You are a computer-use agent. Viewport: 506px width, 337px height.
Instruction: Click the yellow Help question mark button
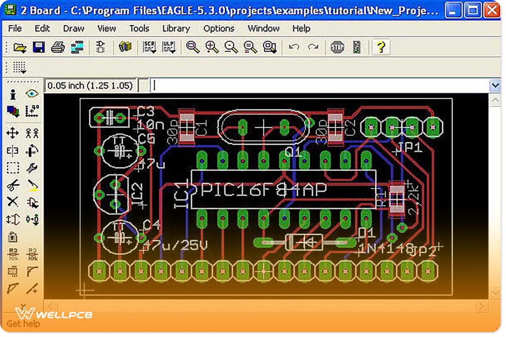coord(381,47)
